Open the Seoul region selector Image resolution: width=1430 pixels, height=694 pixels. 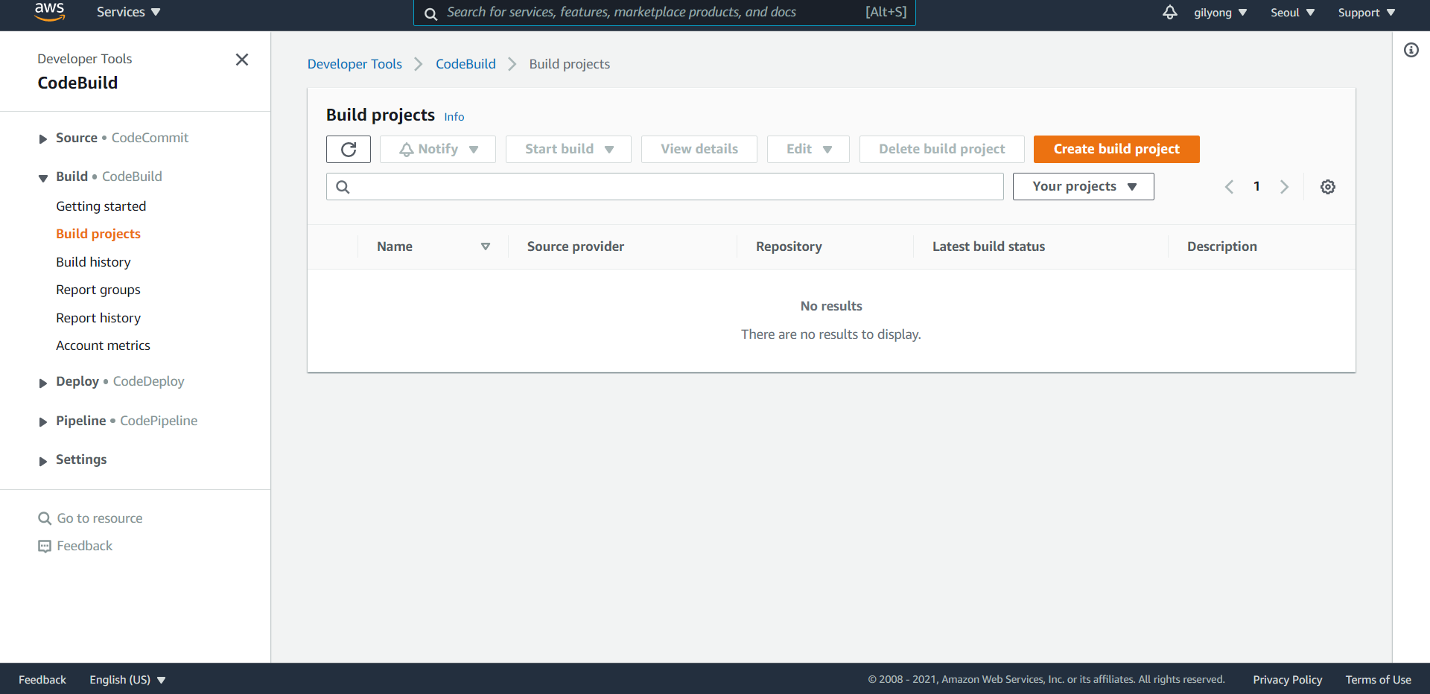coord(1292,13)
